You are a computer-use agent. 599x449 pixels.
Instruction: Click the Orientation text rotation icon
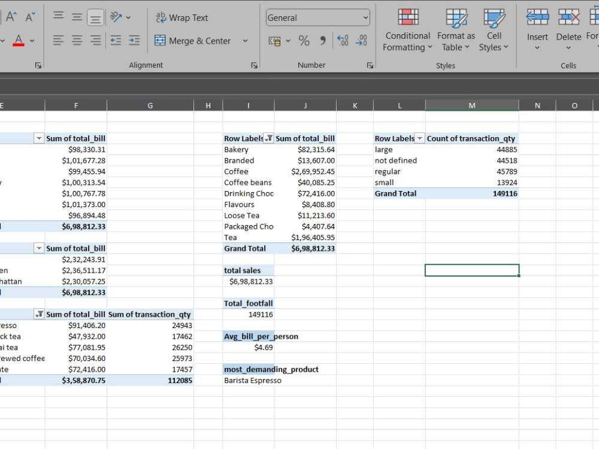[116, 17]
